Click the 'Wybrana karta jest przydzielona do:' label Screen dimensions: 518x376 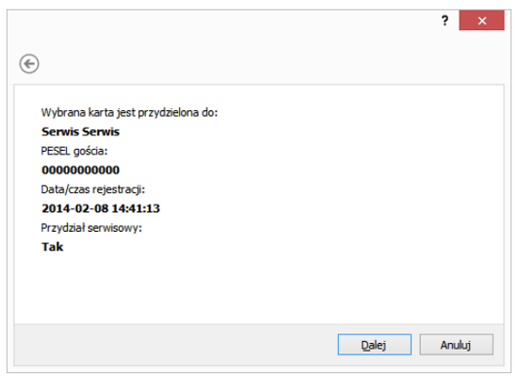point(129,113)
